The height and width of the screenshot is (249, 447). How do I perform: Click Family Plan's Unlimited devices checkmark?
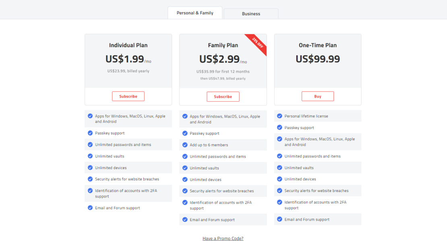185,180
